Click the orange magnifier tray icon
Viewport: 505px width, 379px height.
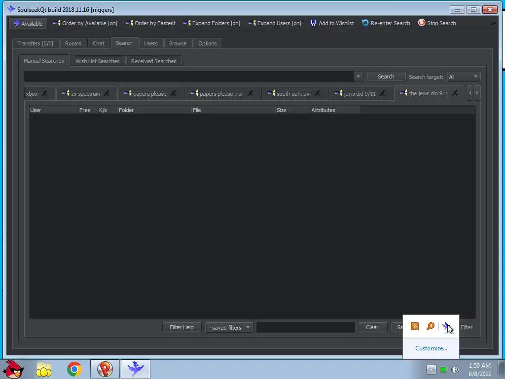click(x=430, y=326)
